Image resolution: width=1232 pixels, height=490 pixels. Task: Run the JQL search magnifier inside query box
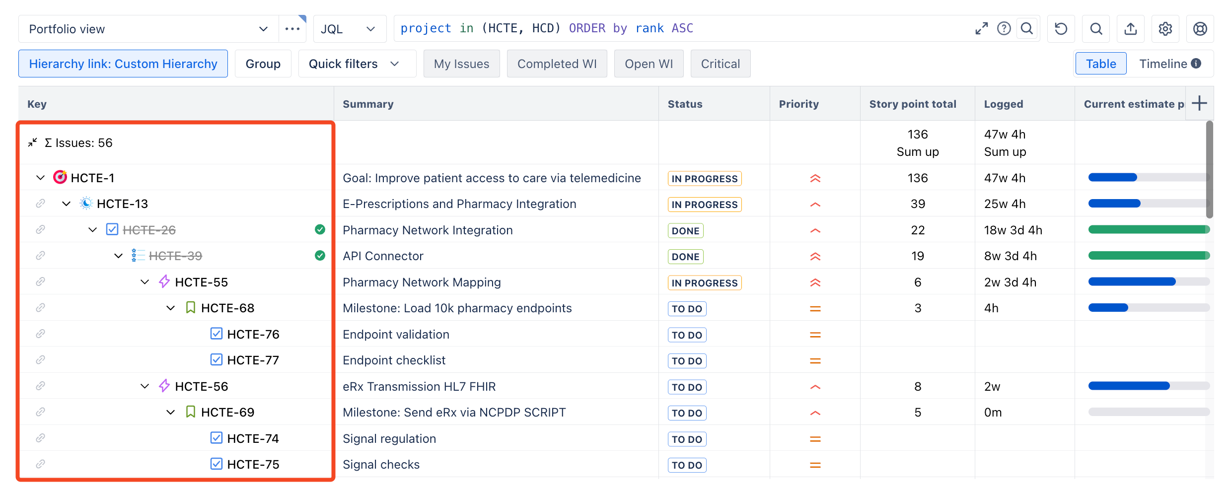1027,28
